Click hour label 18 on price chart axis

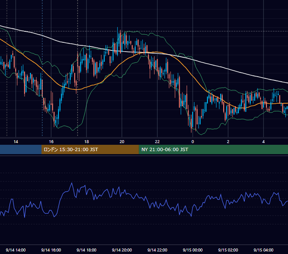[86, 142]
